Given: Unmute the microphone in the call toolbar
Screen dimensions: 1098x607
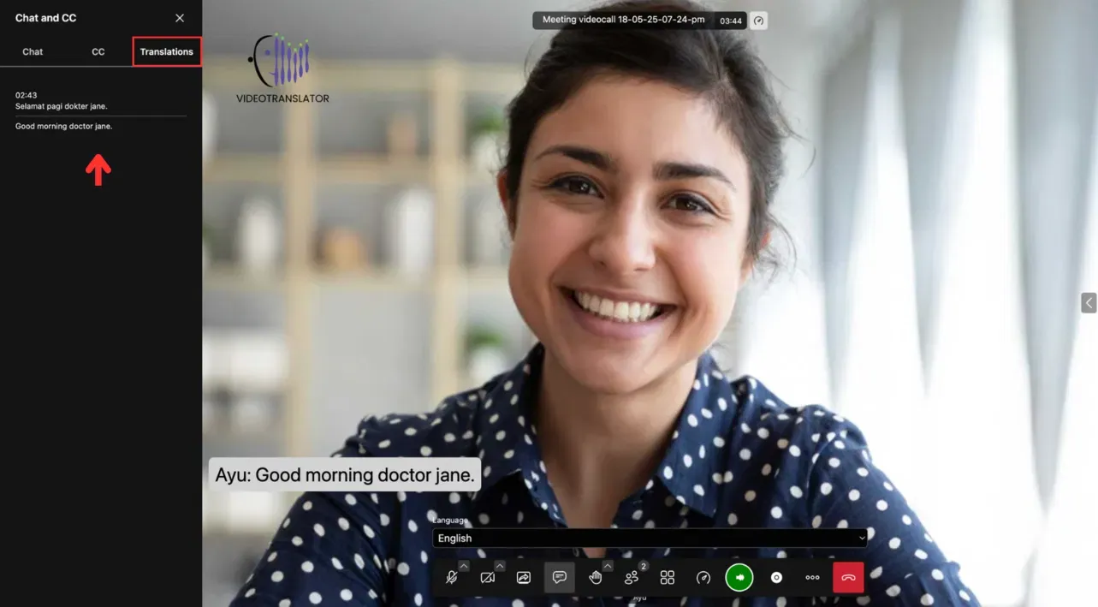Looking at the screenshot, I should 451,578.
